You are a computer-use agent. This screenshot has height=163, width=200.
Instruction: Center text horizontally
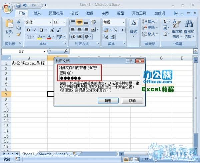pyautogui.click(x=79, y=30)
